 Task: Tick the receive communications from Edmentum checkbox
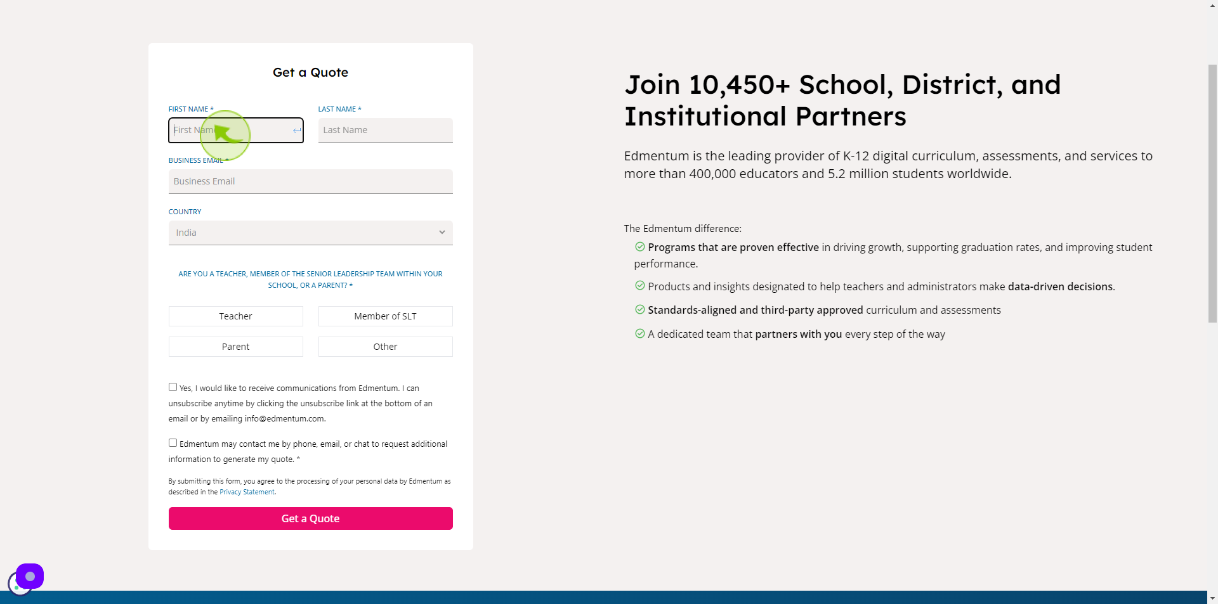point(173,387)
